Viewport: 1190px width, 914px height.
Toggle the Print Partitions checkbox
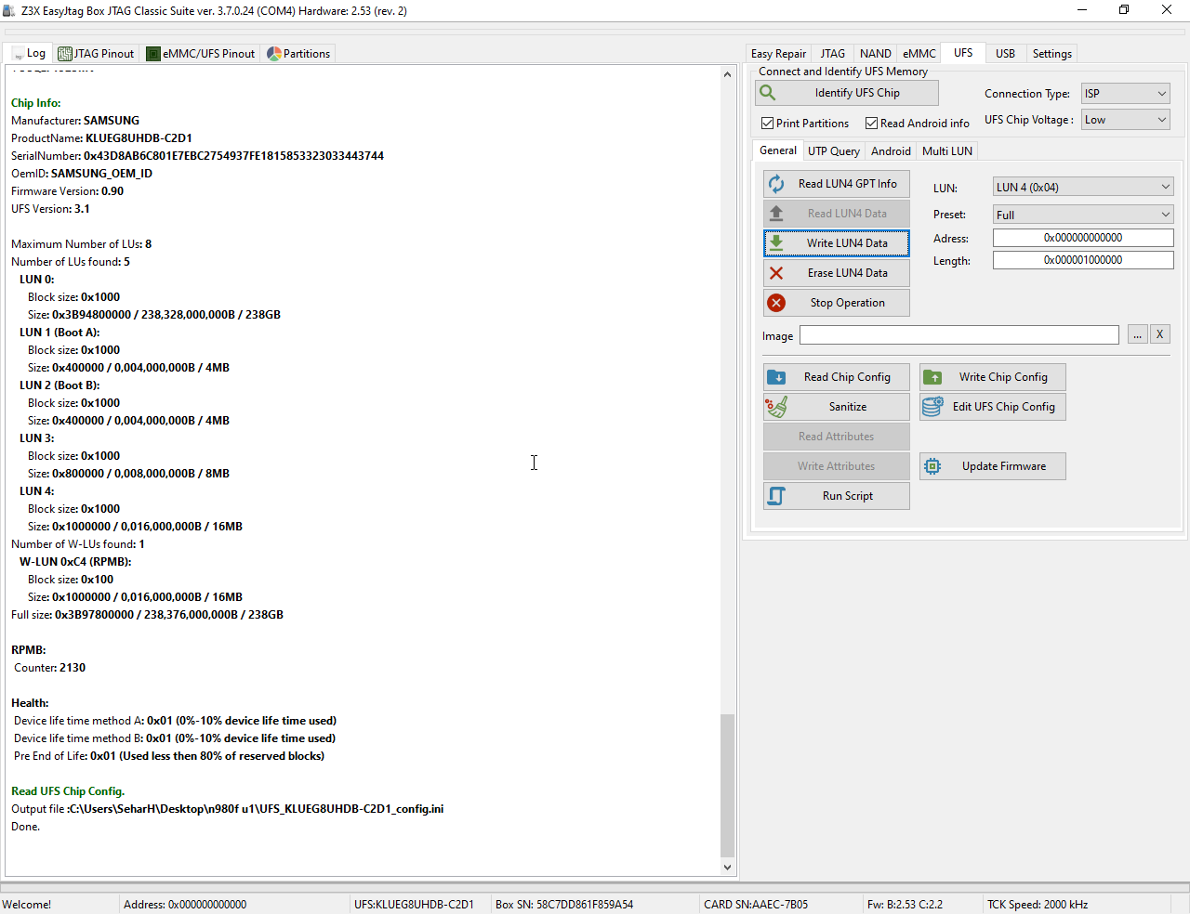pyautogui.click(x=767, y=123)
